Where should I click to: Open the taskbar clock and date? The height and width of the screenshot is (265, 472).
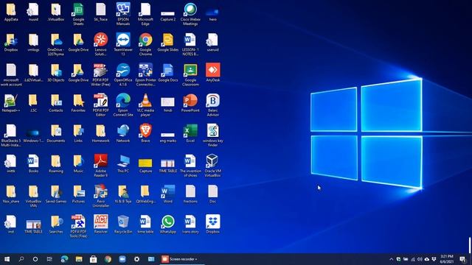[447, 259]
